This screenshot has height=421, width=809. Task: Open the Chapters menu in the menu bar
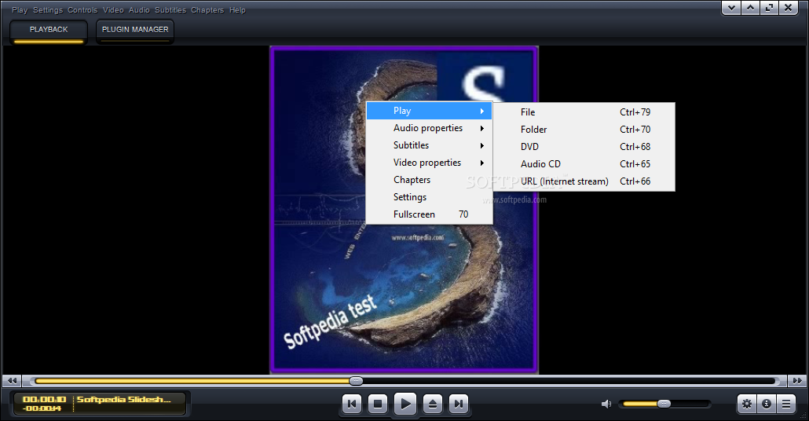207,9
